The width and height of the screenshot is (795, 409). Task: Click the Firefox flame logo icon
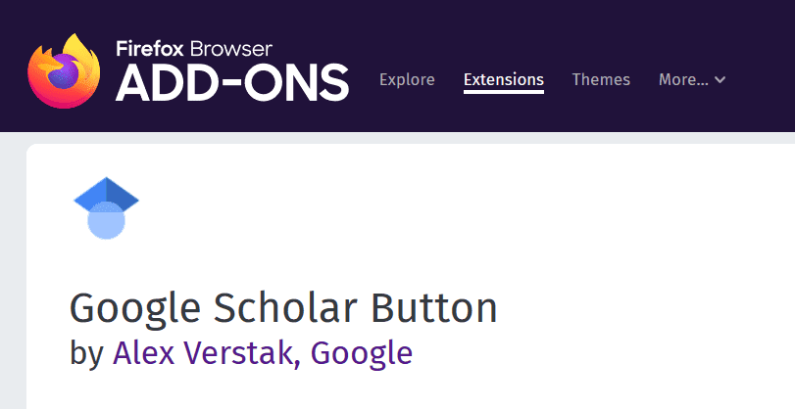coord(64,70)
